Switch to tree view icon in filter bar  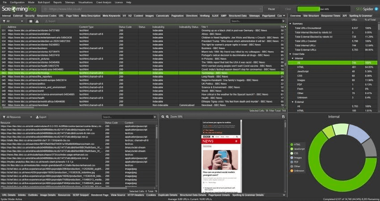pos(37,21)
